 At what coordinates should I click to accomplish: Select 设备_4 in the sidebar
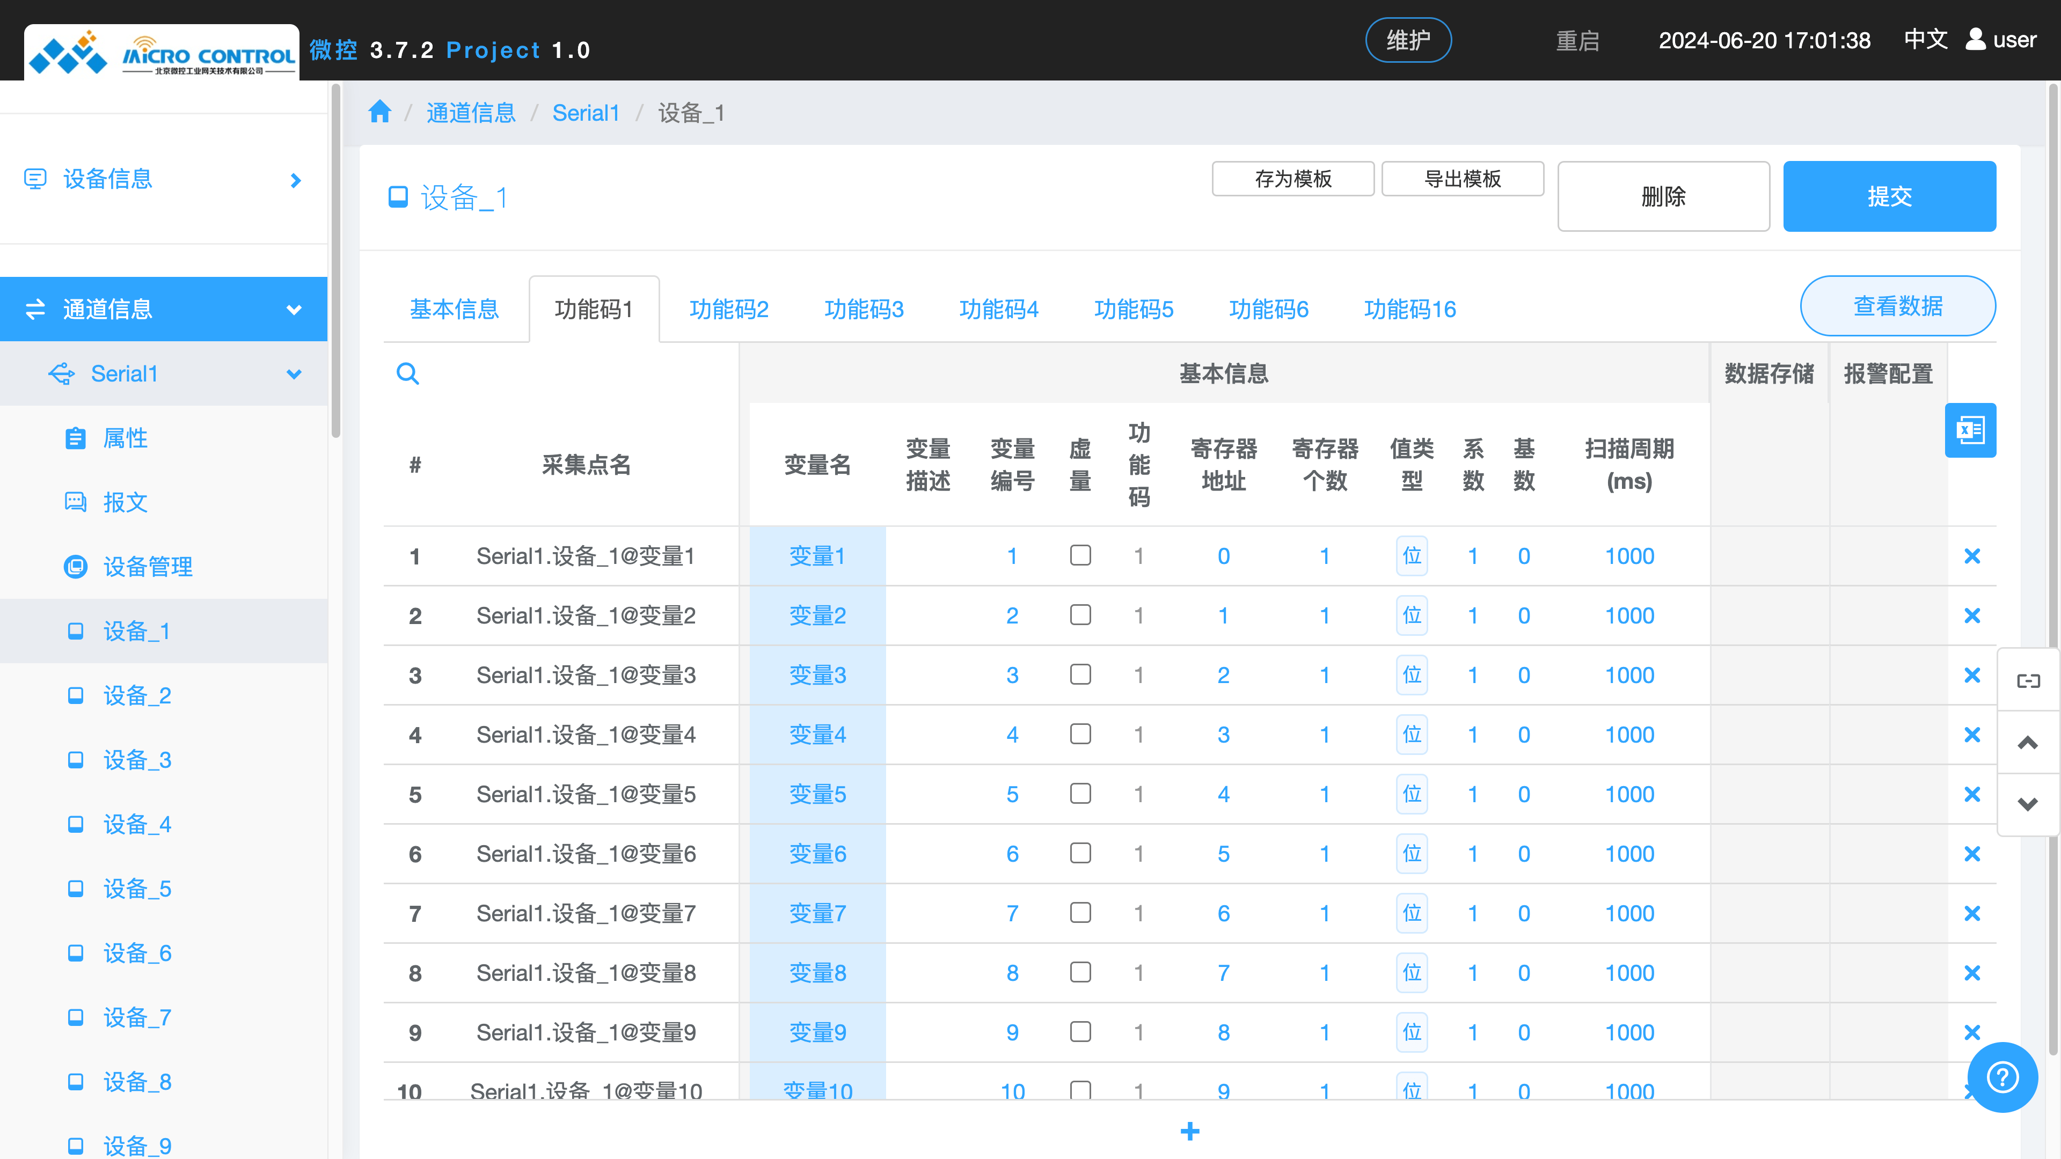coord(137,825)
